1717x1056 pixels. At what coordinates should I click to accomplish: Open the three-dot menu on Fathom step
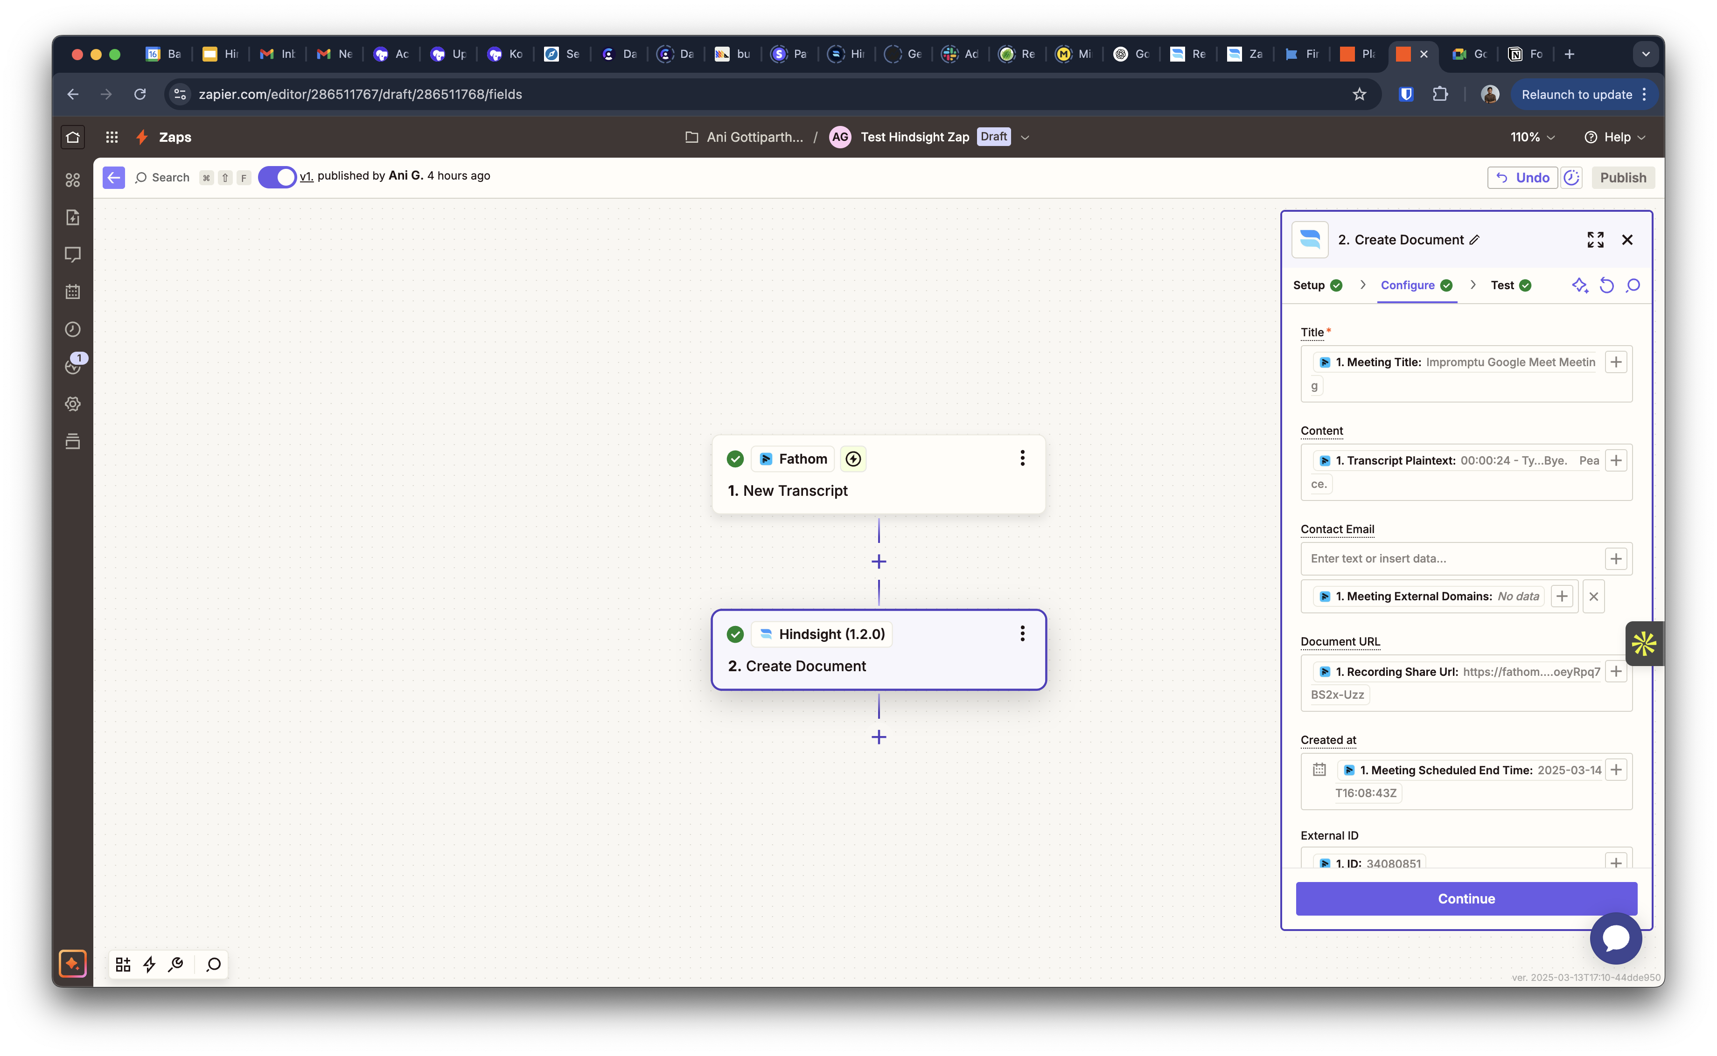[1022, 458]
